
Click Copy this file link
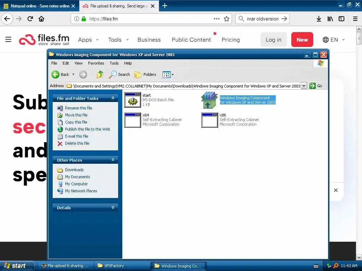(76, 122)
